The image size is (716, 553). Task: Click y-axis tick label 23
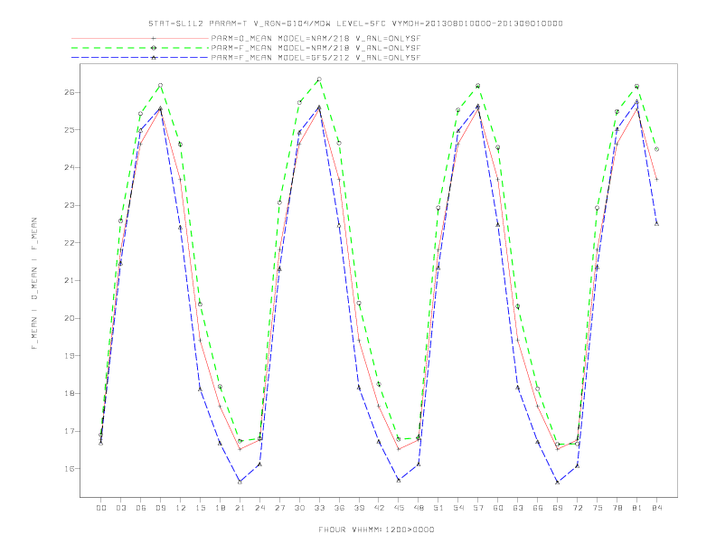(70, 205)
